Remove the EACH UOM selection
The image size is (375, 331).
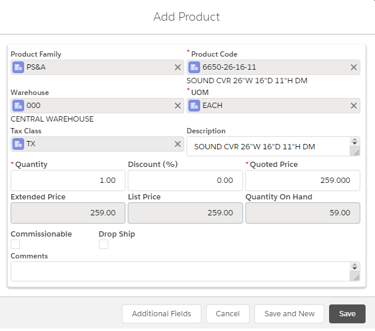pyautogui.click(x=353, y=106)
